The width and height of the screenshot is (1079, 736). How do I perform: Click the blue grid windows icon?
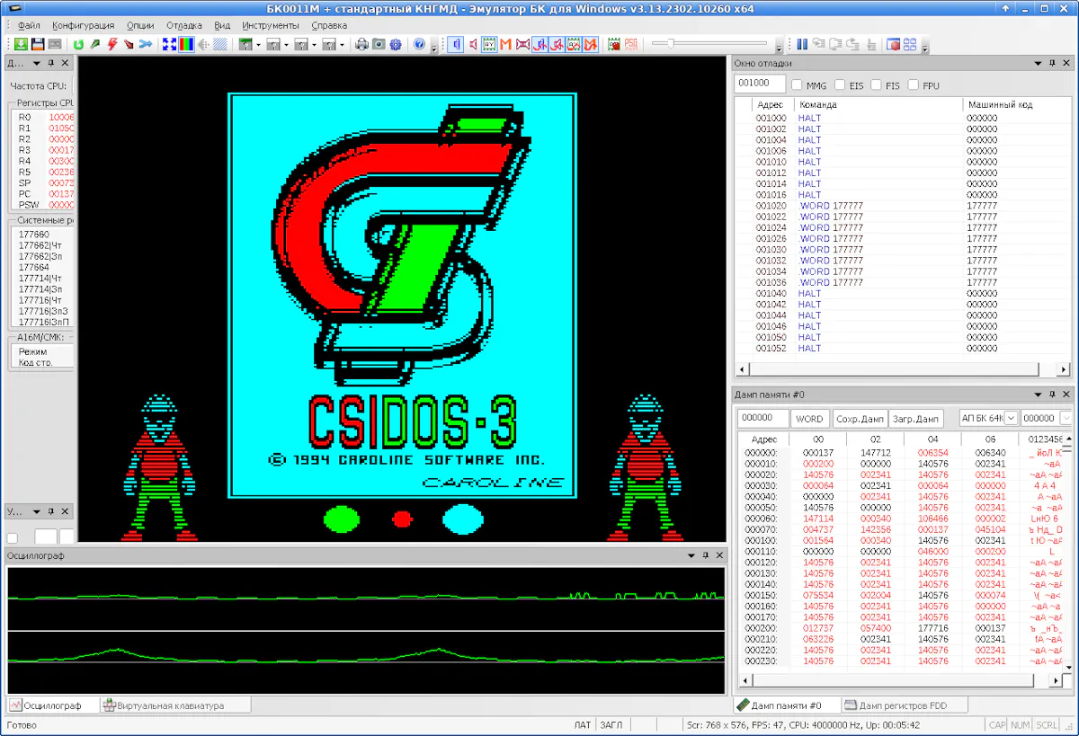pyautogui.click(x=910, y=44)
